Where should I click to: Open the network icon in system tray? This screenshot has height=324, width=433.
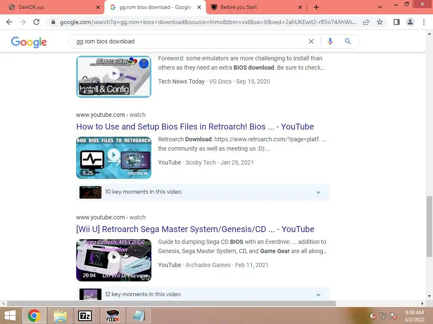(x=383, y=316)
